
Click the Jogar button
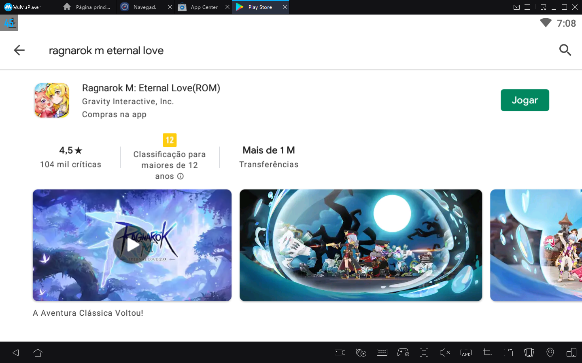pyautogui.click(x=525, y=100)
